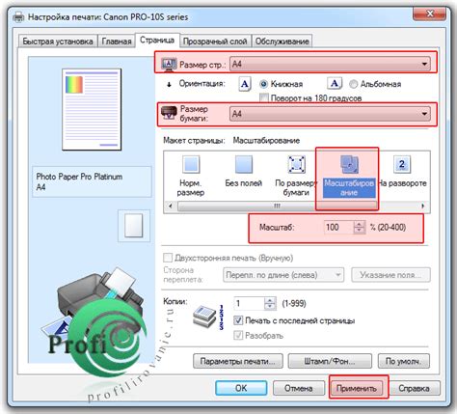
Task: Click the Копии number input field
Action: pos(250,303)
